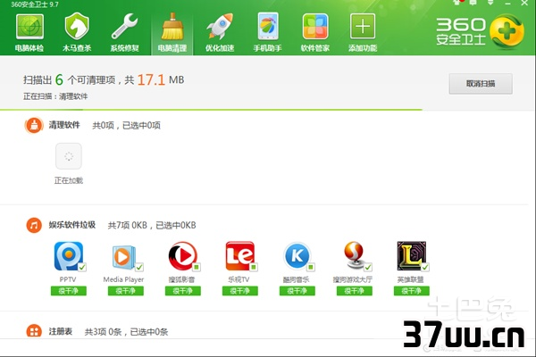This screenshot has width=536, height=357.
Task: Click the 360安全卫士 9.7 window title
Action: pos(35,4)
